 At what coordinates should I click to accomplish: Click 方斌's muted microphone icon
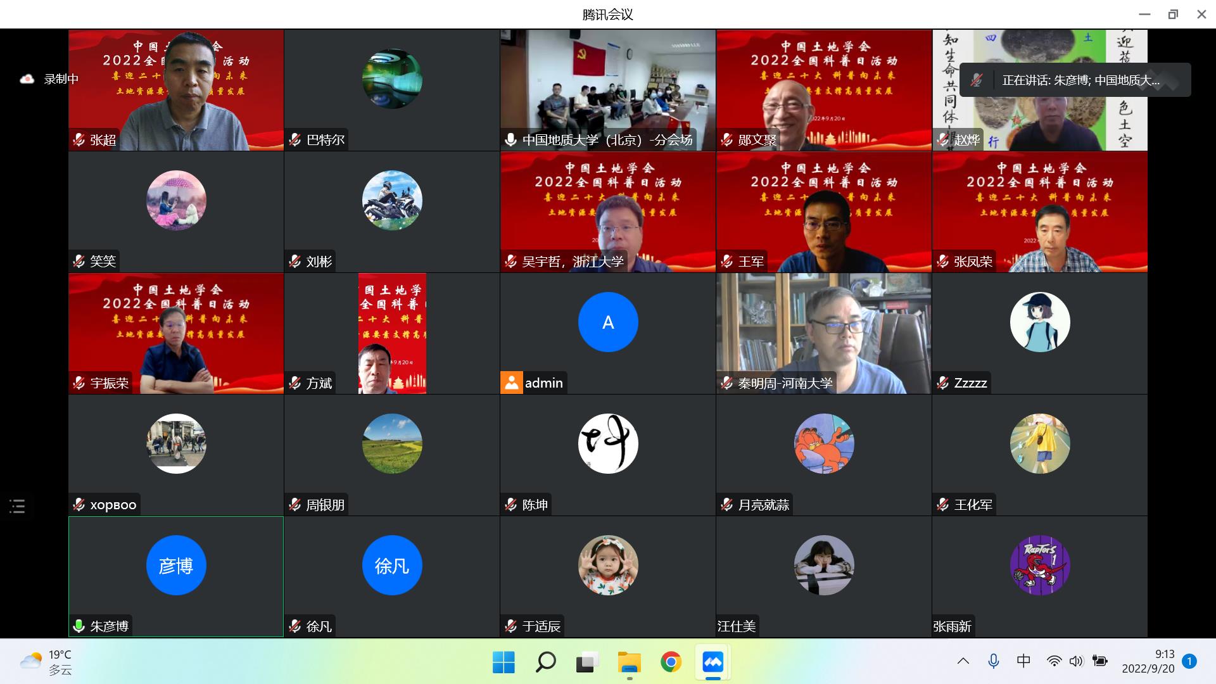pyautogui.click(x=295, y=383)
